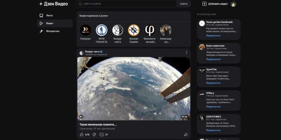Click the dislike thumbs-down icon
This screenshot has width=281, height=140.
coord(94,135)
